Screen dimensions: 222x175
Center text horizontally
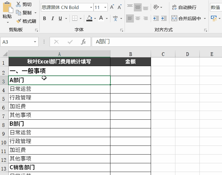pos(138,18)
